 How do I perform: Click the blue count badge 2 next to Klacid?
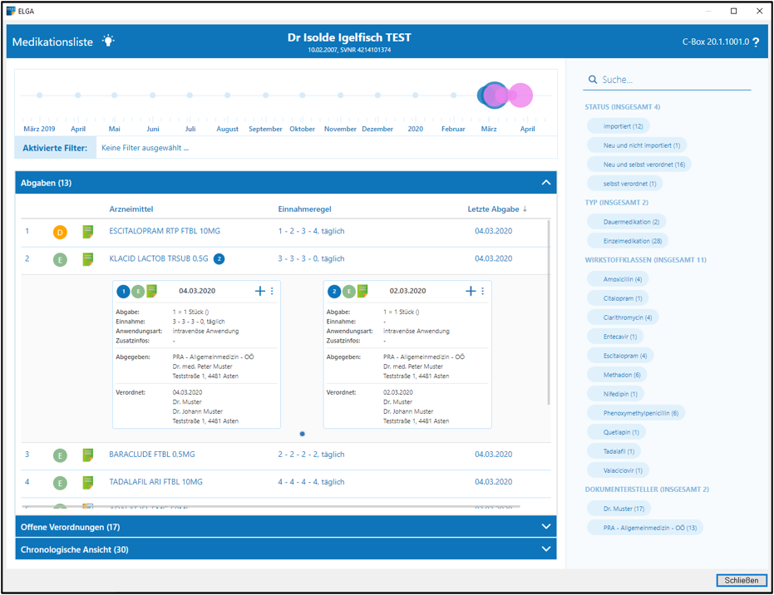click(x=219, y=259)
